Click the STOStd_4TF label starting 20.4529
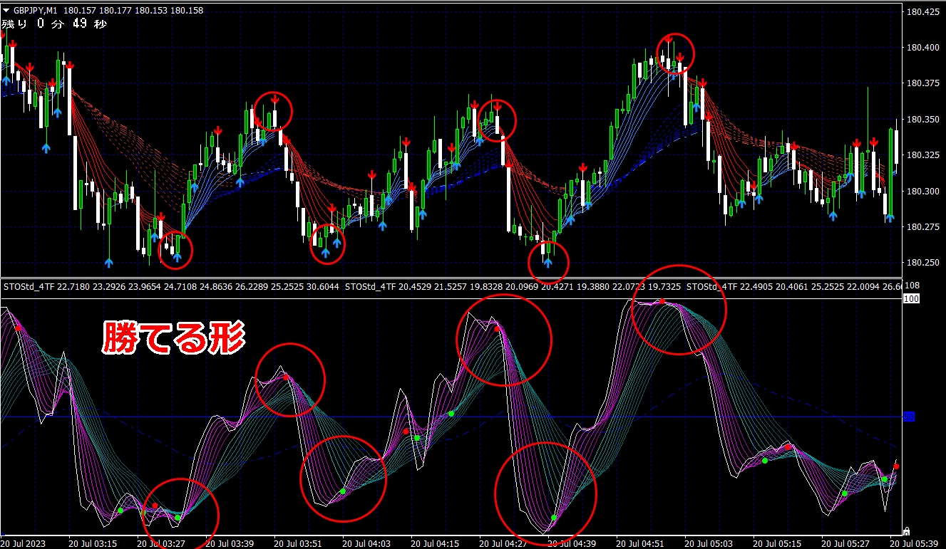 pos(513,287)
